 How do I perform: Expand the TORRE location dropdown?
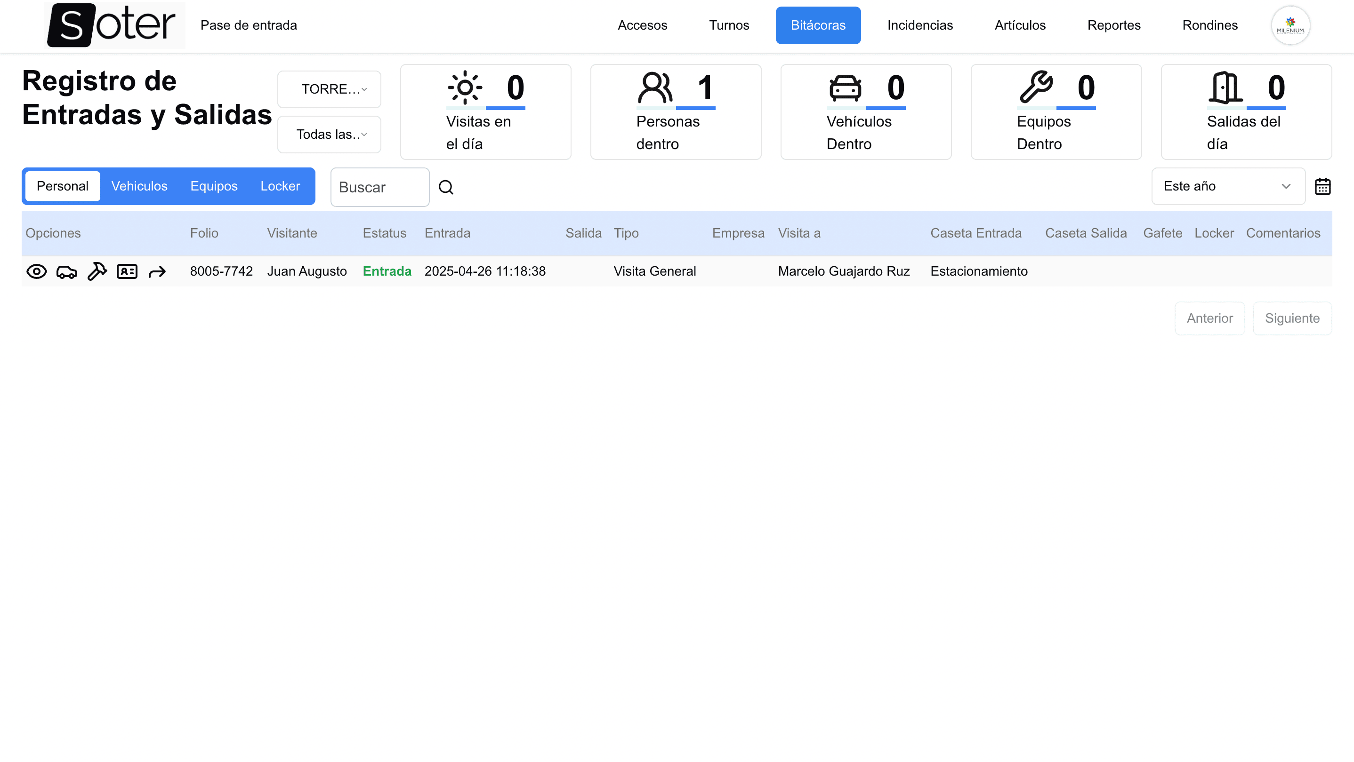(x=329, y=89)
